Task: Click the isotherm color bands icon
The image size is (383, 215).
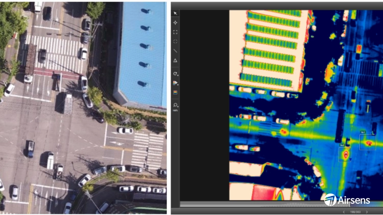Action: [x=175, y=92]
